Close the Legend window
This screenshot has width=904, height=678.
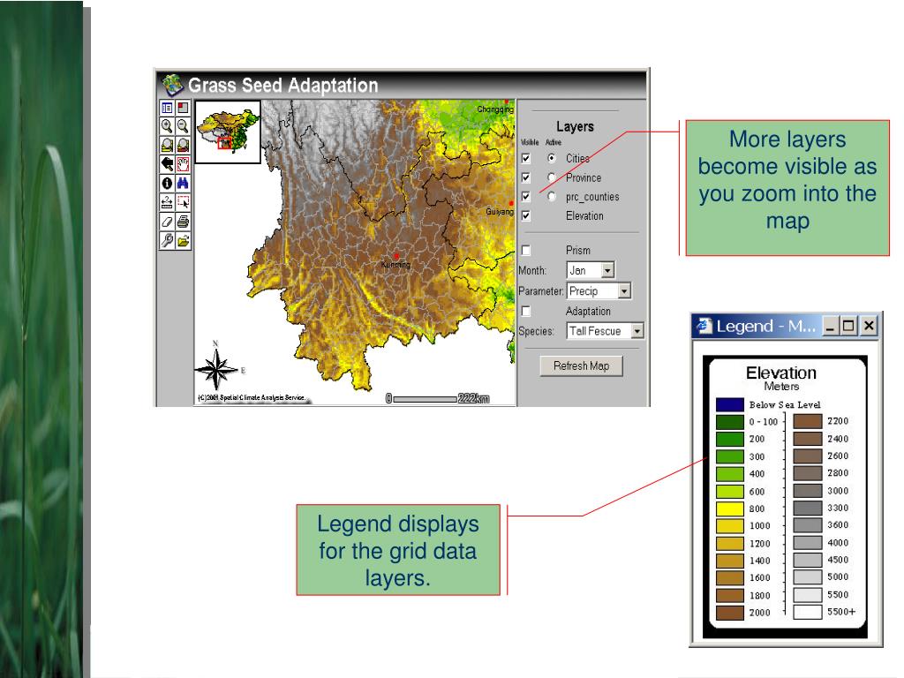(869, 327)
